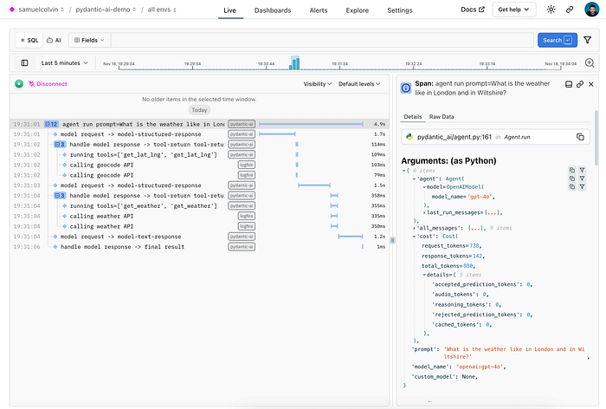The height and width of the screenshot is (409, 606).
Task: Click the blue activity bar on the timeline
Action: tap(294, 62)
